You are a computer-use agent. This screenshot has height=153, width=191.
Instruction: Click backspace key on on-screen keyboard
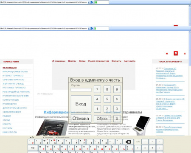pos(128,142)
